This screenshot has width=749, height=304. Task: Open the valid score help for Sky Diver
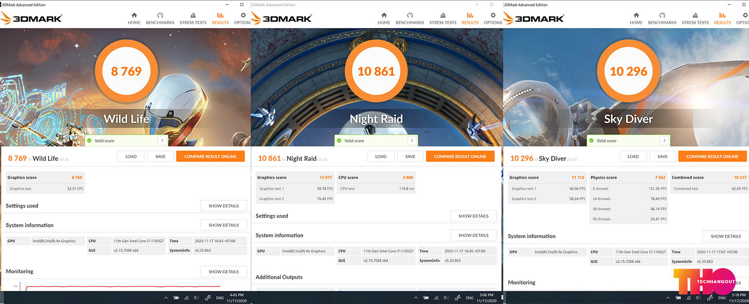664,141
